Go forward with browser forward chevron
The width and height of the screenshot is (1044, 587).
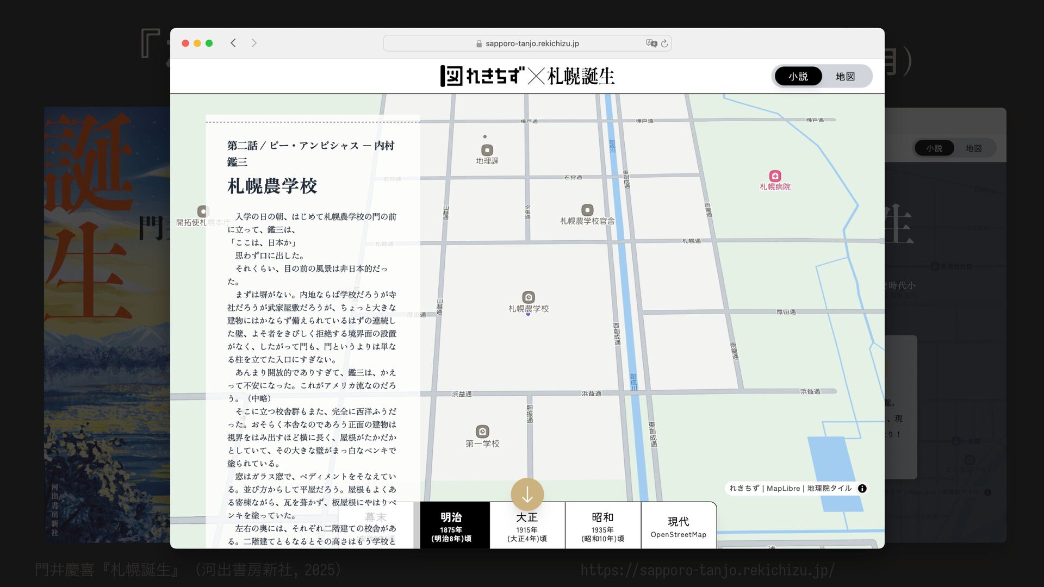[x=254, y=43]
